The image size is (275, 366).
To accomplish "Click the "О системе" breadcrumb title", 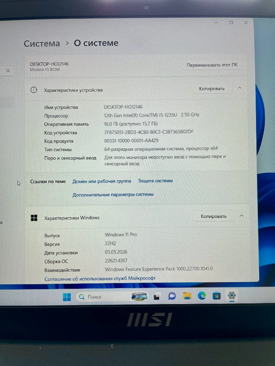I will 96,43.
